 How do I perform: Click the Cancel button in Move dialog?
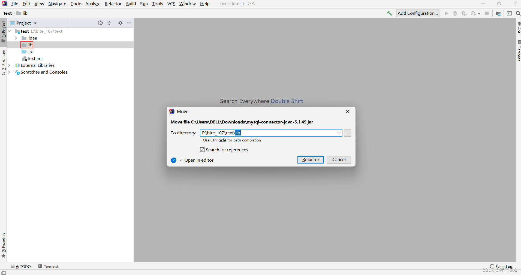339,160
